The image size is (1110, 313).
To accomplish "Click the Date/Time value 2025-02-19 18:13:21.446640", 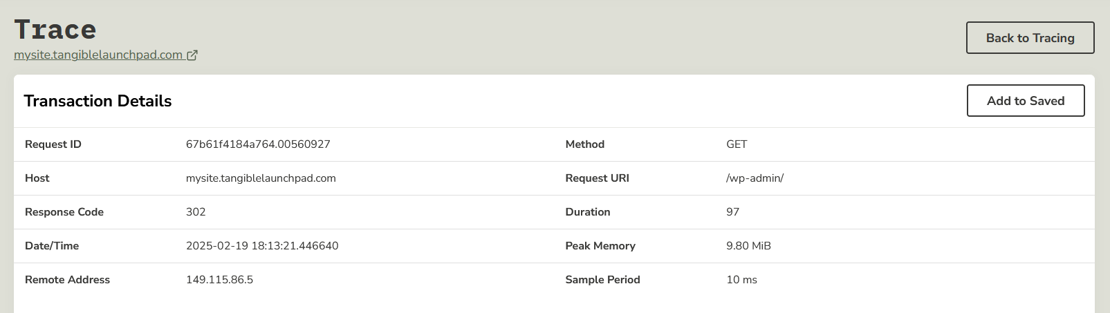I will pos(262,246).
